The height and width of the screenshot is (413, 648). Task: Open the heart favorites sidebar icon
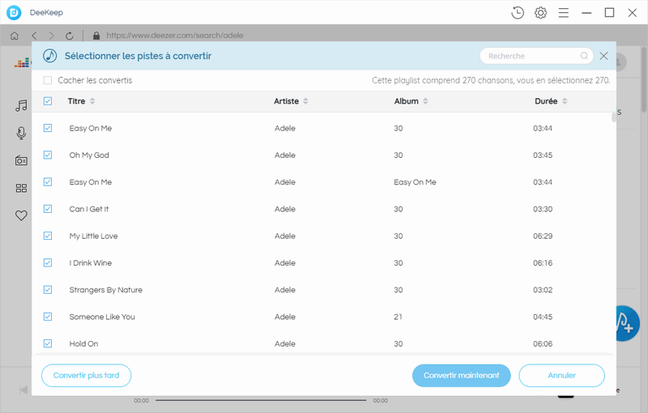(x=21, y=215)
